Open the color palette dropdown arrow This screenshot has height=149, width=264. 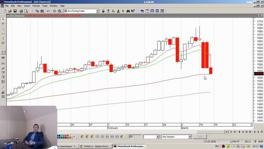click(74, 137)
